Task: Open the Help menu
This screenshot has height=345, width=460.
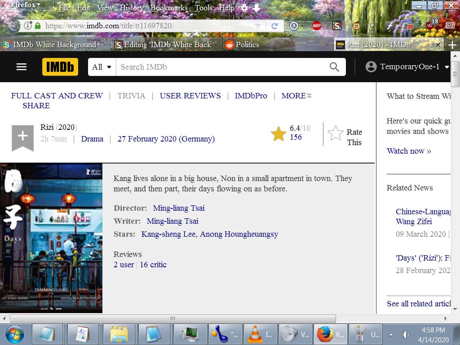Action: (x=226, y=8)
